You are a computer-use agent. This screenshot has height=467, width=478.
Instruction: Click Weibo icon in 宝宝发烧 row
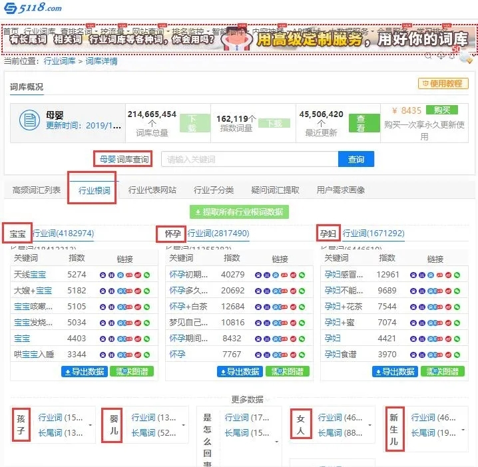138,323
